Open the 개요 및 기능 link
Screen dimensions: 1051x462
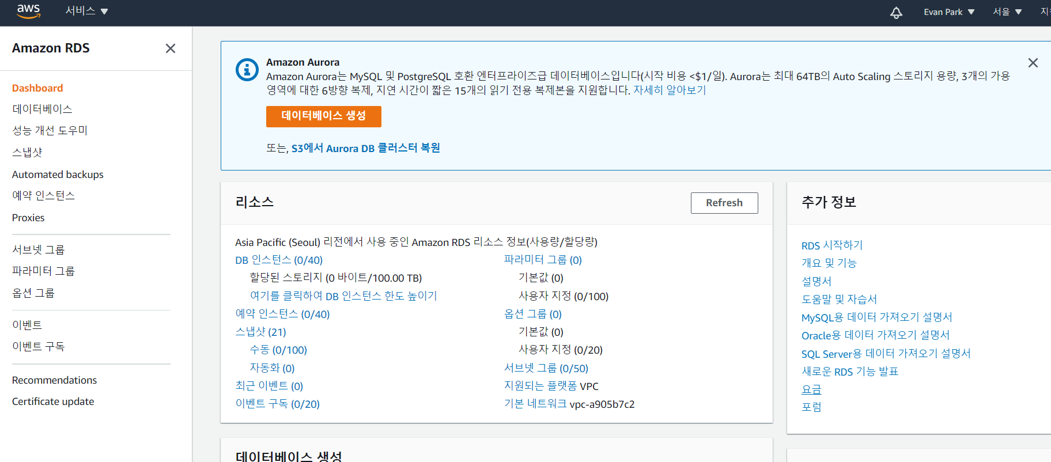point(829,263)
